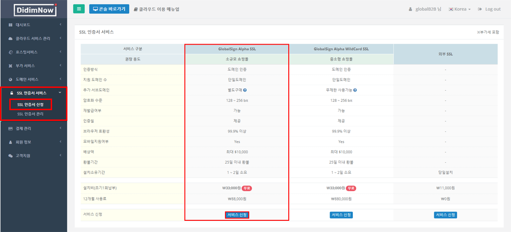Image resolution: width=511 pixels, height=232 pixels.
Task: Click the DidimNow logo
Action: (x=35, y=10)
